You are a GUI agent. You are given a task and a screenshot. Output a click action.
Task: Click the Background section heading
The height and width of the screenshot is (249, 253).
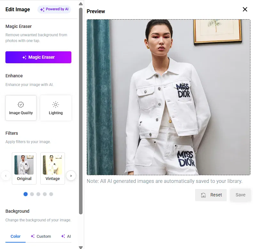(17, 211)
